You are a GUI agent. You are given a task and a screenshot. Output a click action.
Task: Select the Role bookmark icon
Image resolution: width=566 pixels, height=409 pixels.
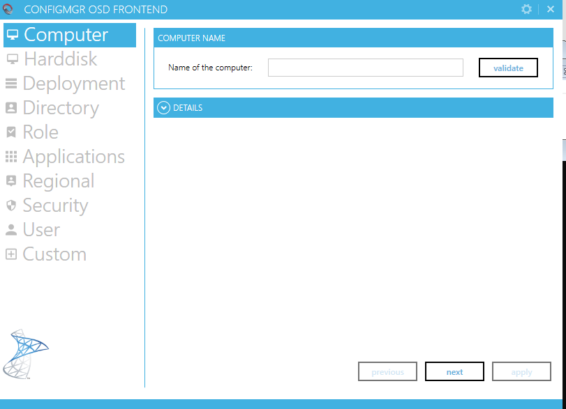point(10,132)
